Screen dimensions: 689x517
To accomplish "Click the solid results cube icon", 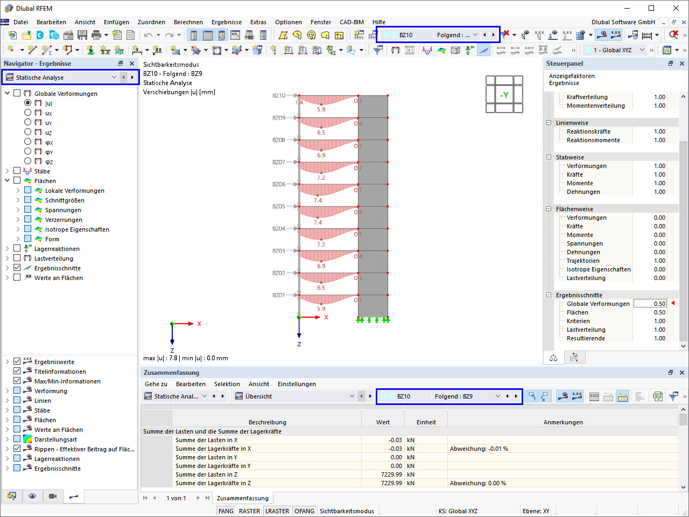I will tap(455, 50).
